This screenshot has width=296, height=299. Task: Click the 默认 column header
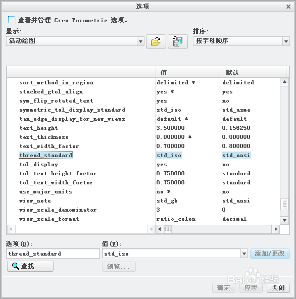click(254, 72)
